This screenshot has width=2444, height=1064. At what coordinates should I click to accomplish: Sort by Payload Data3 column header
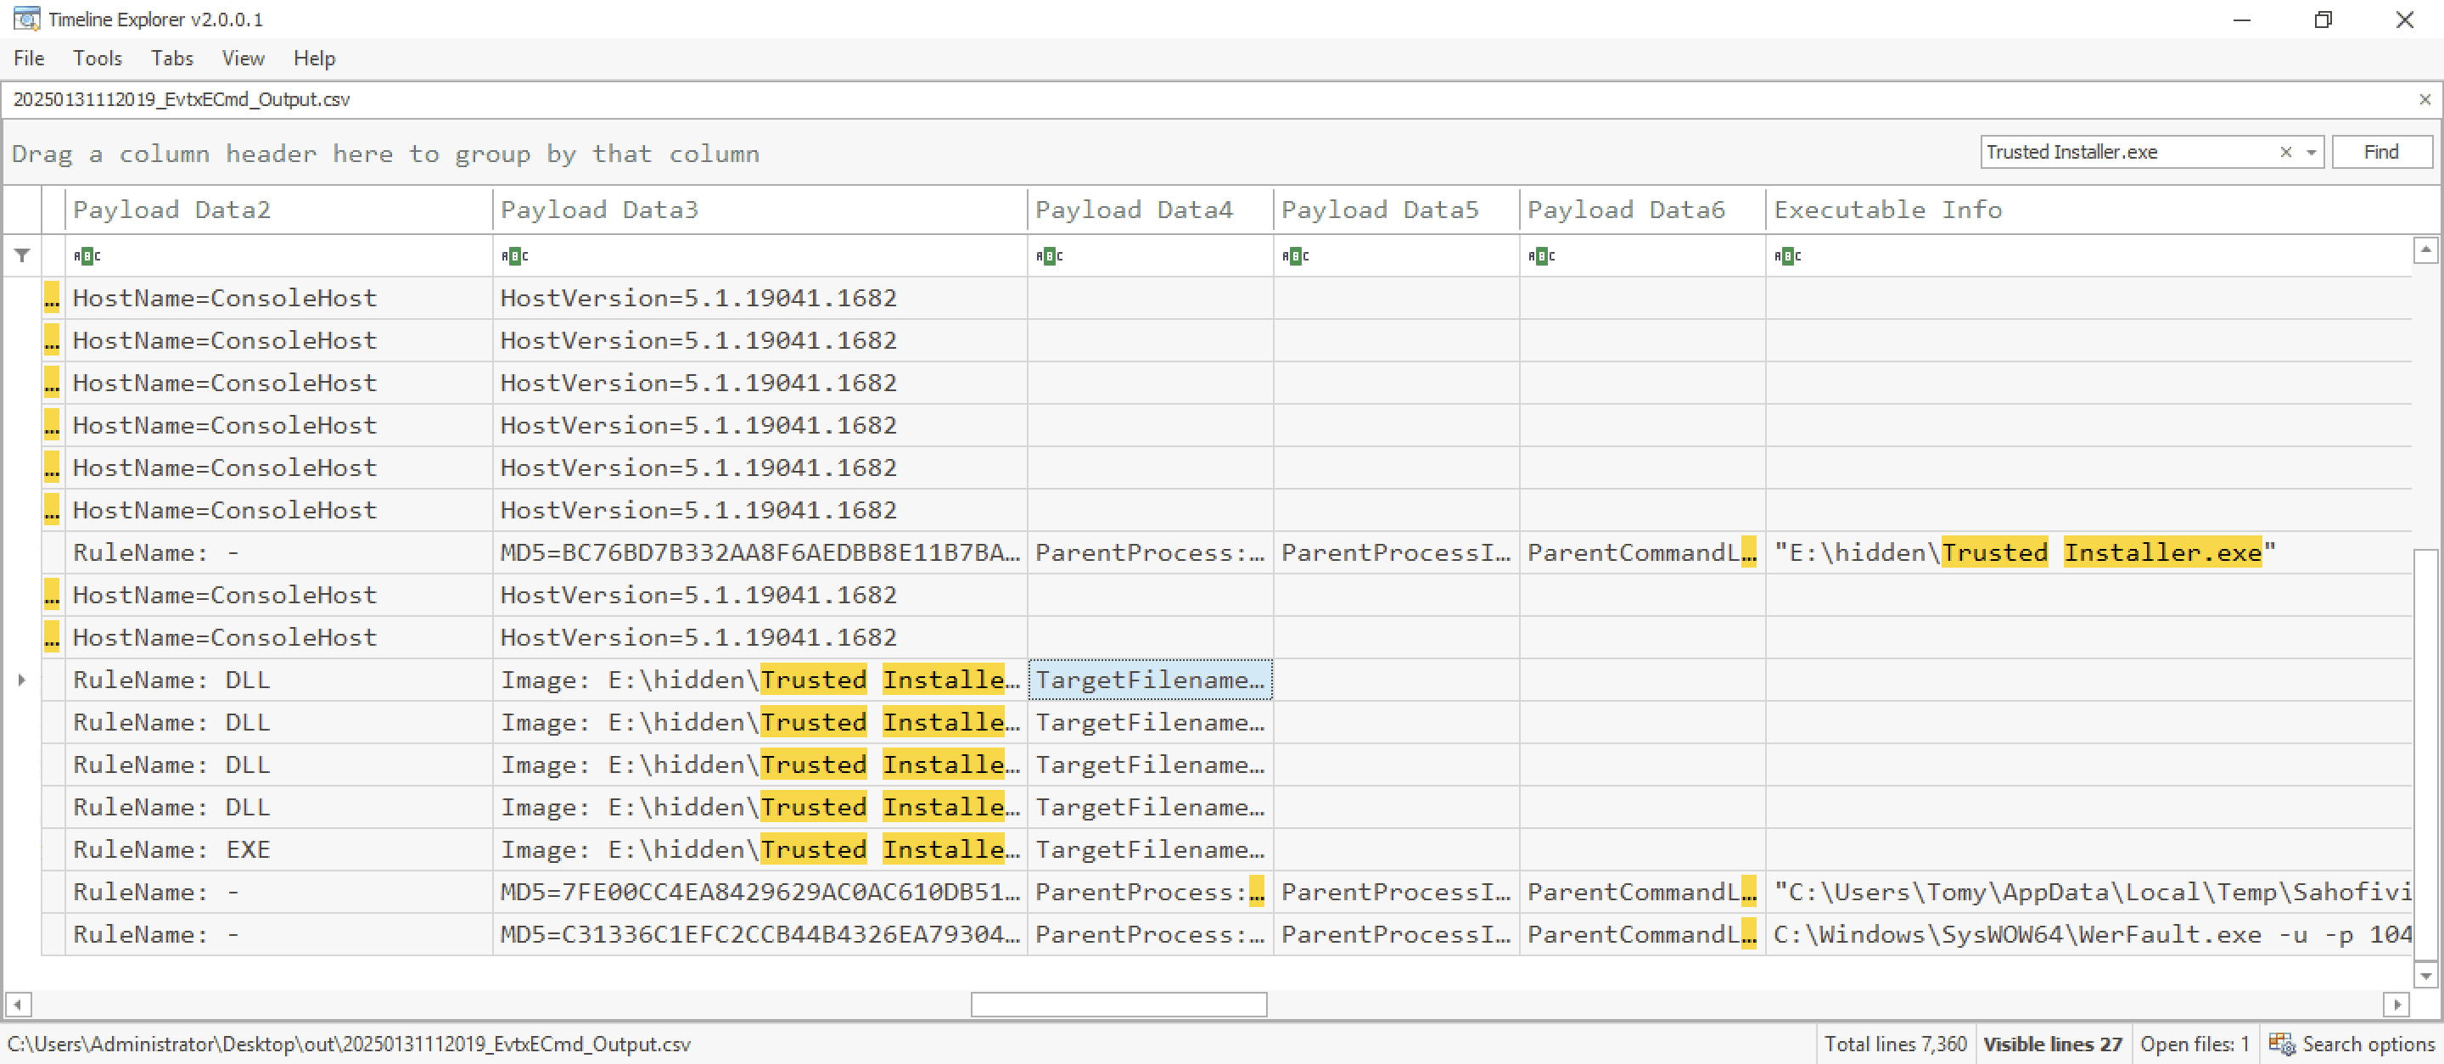[x=598, y=210]
